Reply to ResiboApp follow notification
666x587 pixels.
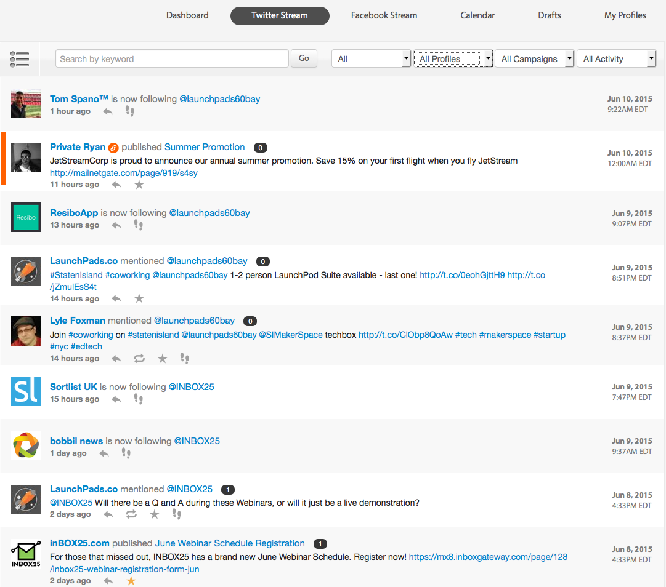point(116,225)
